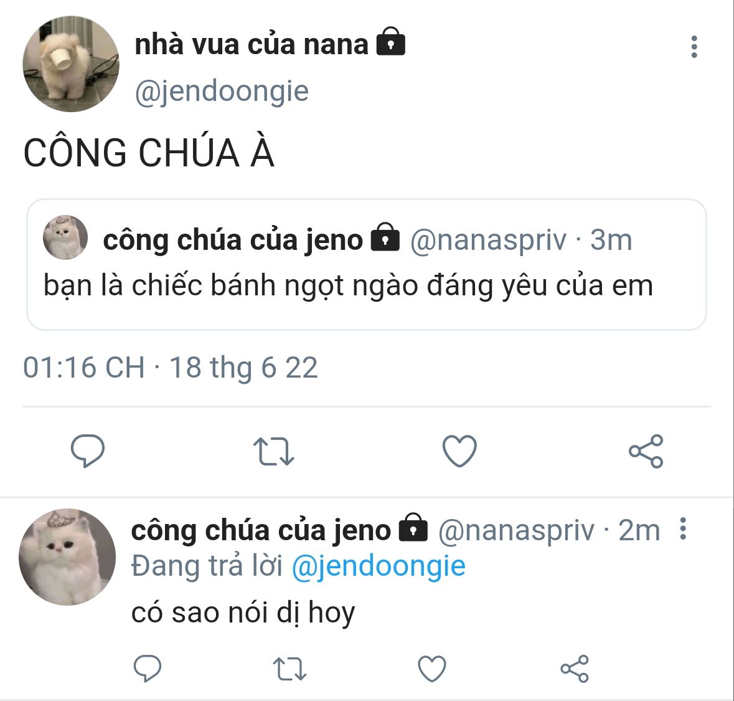
Task: Open the fluffy dog profile picture
Action: click(71, 64)
